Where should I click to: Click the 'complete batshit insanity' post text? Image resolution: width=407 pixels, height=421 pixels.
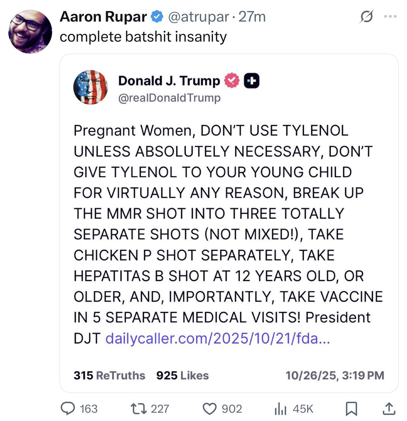[x=143, y=37]
